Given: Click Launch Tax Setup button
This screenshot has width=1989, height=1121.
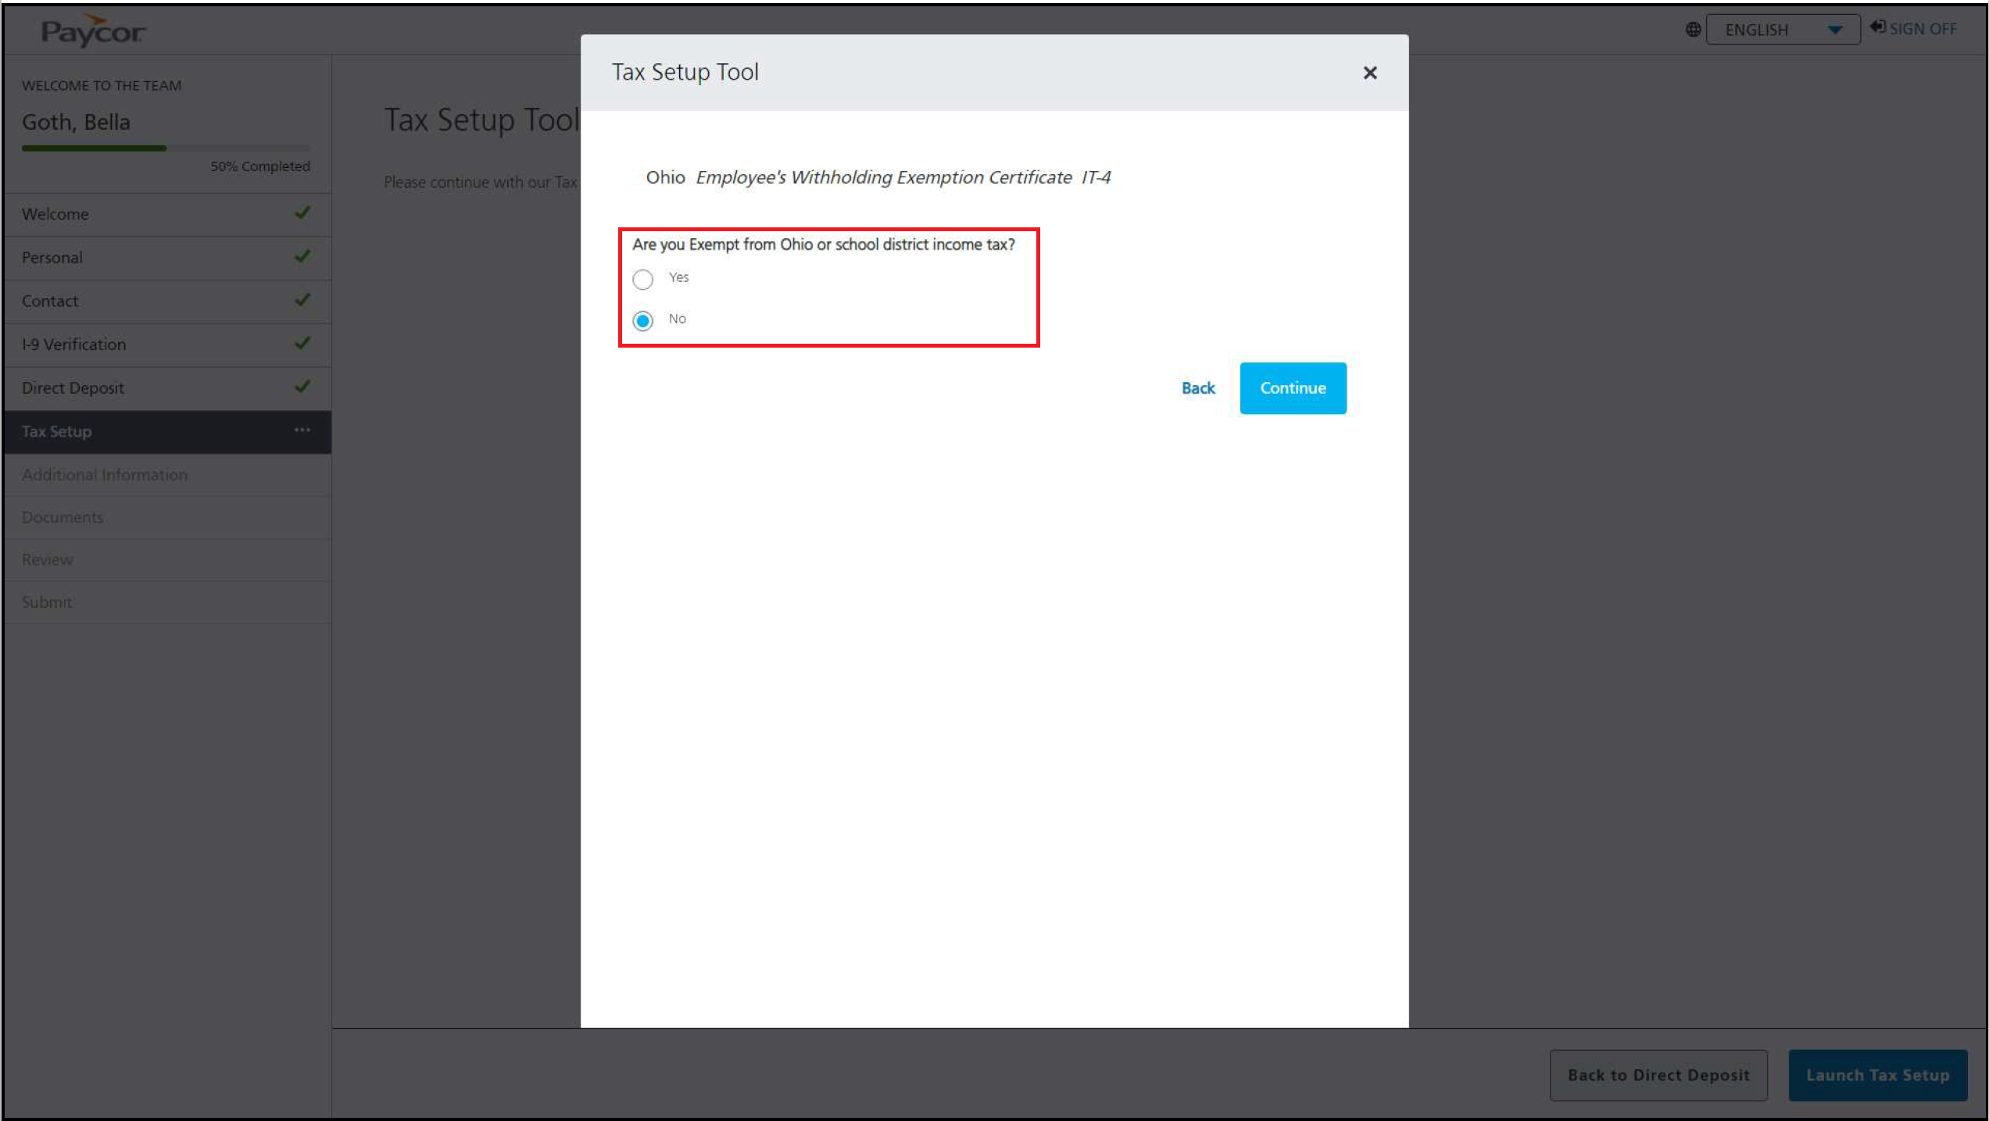Looking at the screenshot, I should point(1876,1075).
